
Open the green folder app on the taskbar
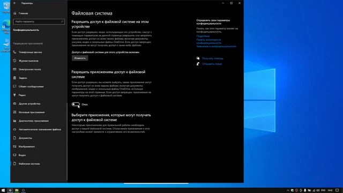point(17,190)
